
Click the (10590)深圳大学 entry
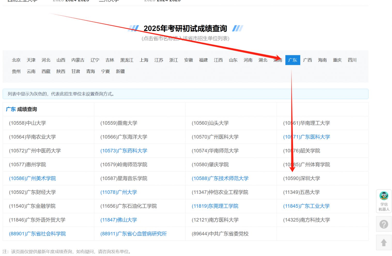click(302, 179)
